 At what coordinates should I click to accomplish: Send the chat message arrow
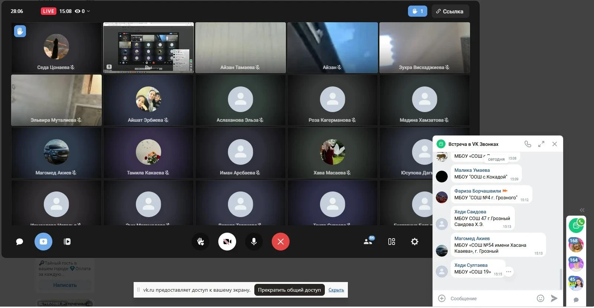pyautogui.click(x=554, y=298)
